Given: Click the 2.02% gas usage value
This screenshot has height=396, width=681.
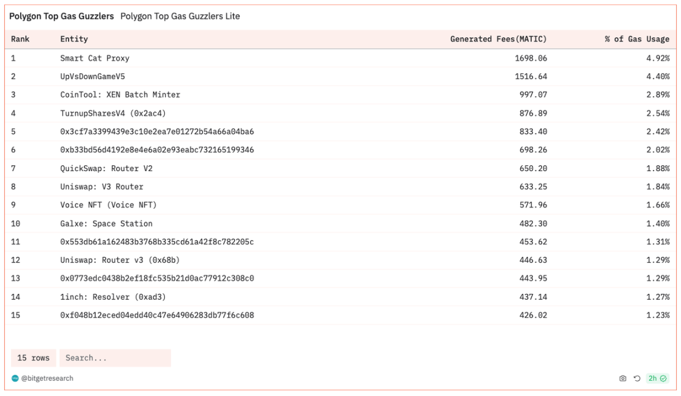Looking at the screenshot, I should point(658,150).
